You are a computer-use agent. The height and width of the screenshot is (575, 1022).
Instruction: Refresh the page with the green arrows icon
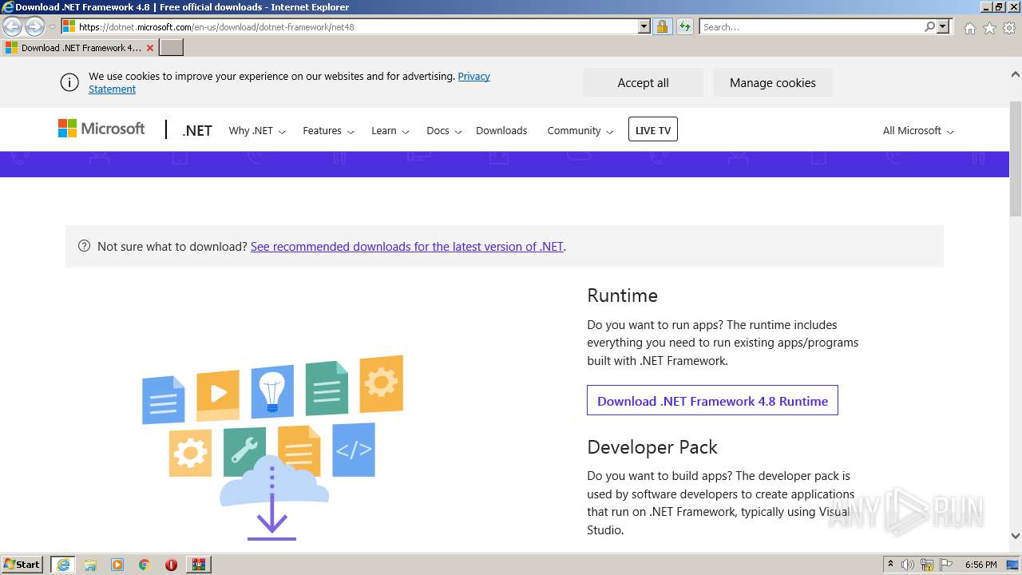coord(685,27)
